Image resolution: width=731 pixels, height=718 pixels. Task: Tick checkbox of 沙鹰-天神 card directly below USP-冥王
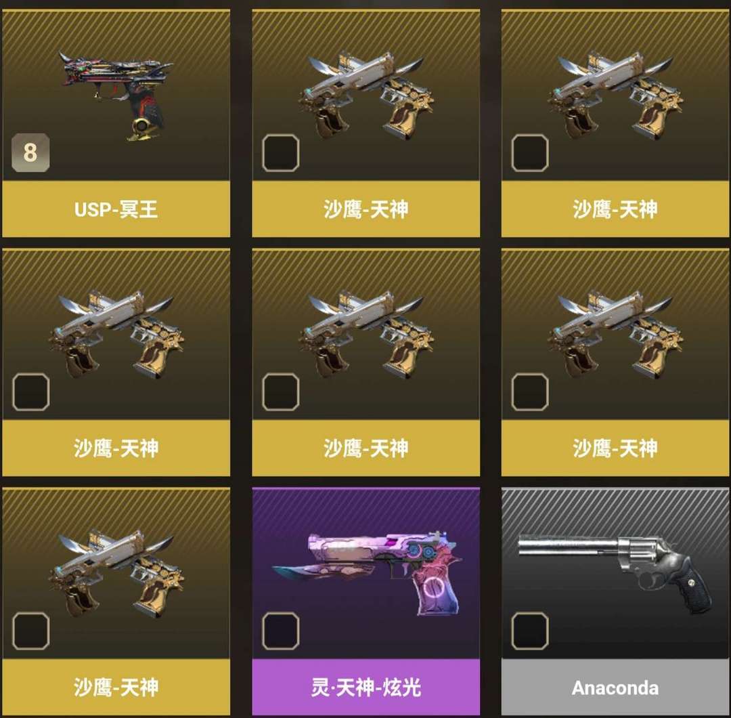(x=30, y=392)
